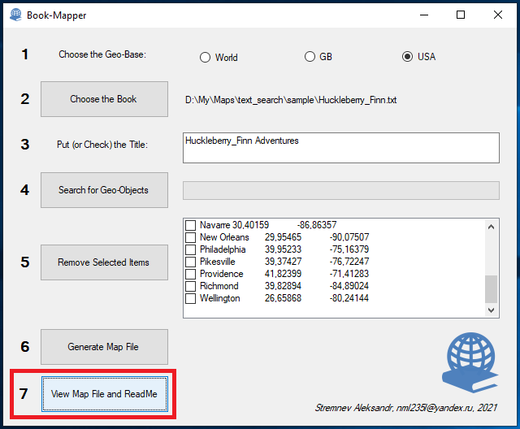
Task: Click Remove Selected Items button
Action: (x=104, y=262)
